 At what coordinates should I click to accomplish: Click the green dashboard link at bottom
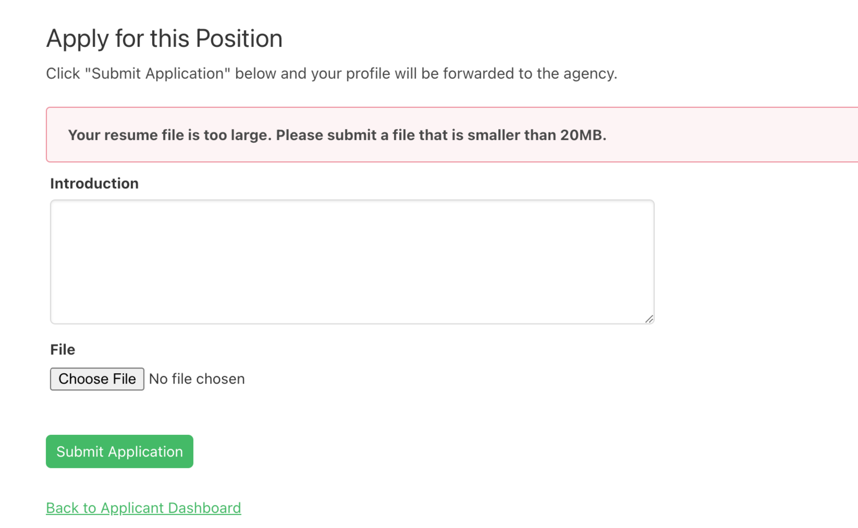tap(143, 507)
